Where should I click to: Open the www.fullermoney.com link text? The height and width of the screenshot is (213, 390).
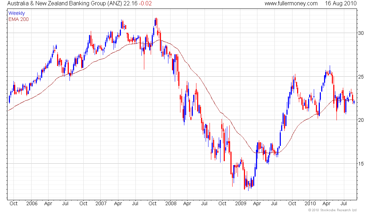coord(291,4)
